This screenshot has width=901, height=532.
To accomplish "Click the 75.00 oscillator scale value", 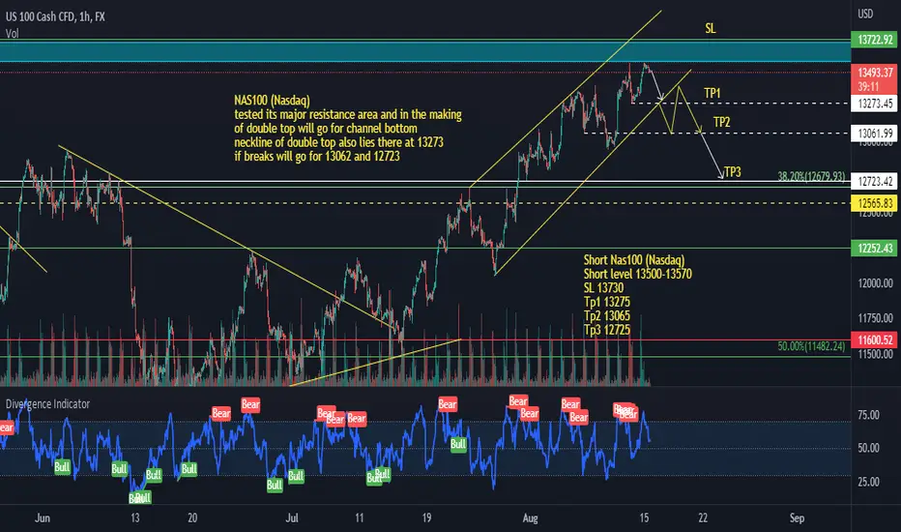I will (868, 415).
